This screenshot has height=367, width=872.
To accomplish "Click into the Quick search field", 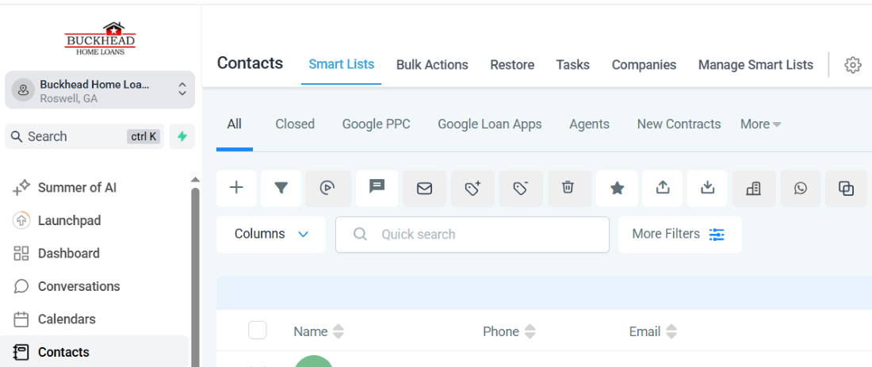I will 472,234.
